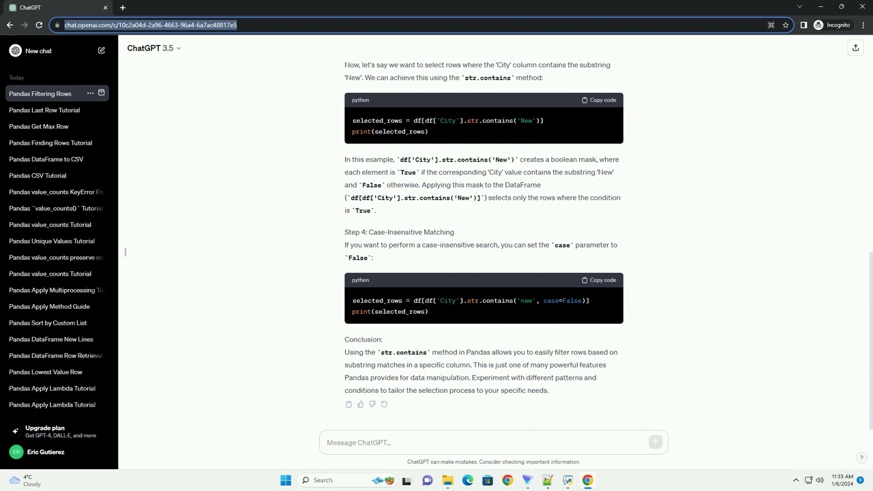
Task: Click the 'Today' label in the sidebar
Action: pyautogui.click(x=16, y=78)
